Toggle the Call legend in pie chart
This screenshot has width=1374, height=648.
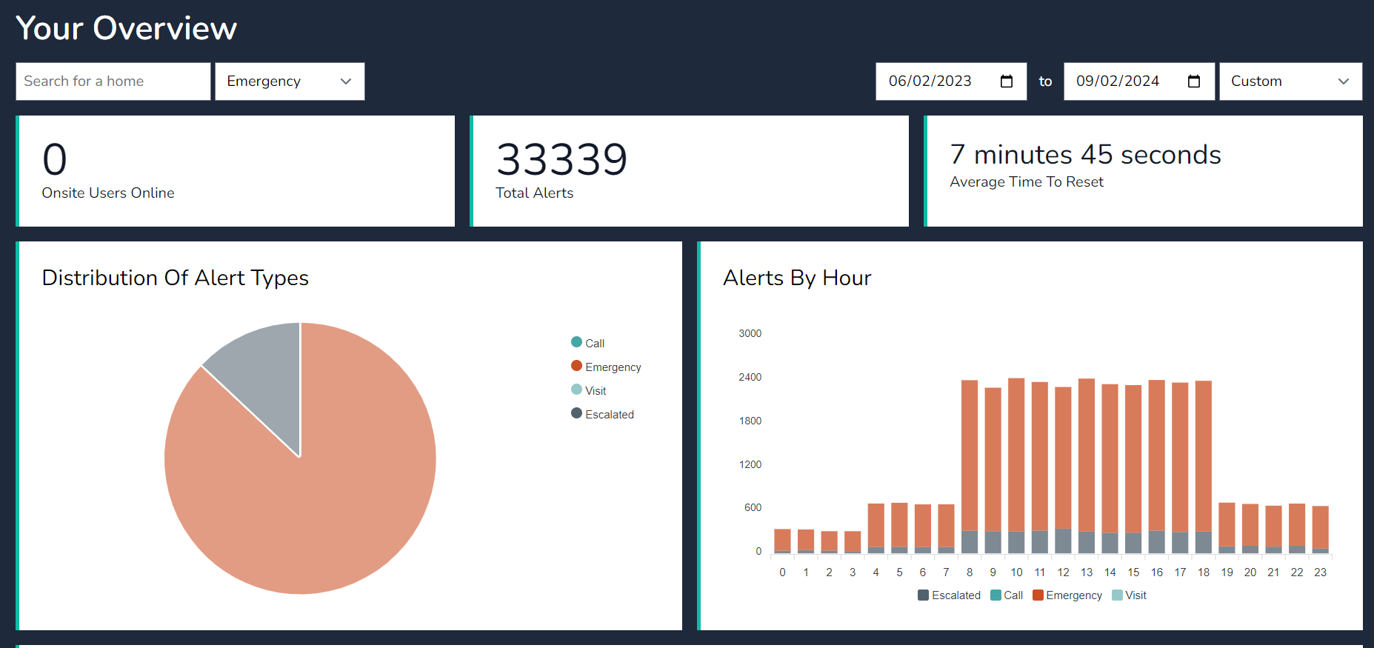point(588,343)
